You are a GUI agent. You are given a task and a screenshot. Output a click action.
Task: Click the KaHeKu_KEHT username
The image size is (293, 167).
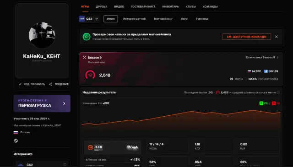coord(42,56)
